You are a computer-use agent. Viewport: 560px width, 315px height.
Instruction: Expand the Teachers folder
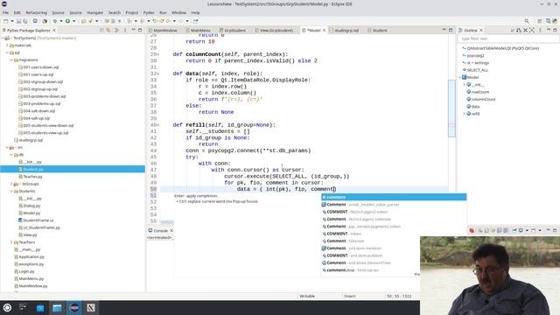[x=11, y=242]
